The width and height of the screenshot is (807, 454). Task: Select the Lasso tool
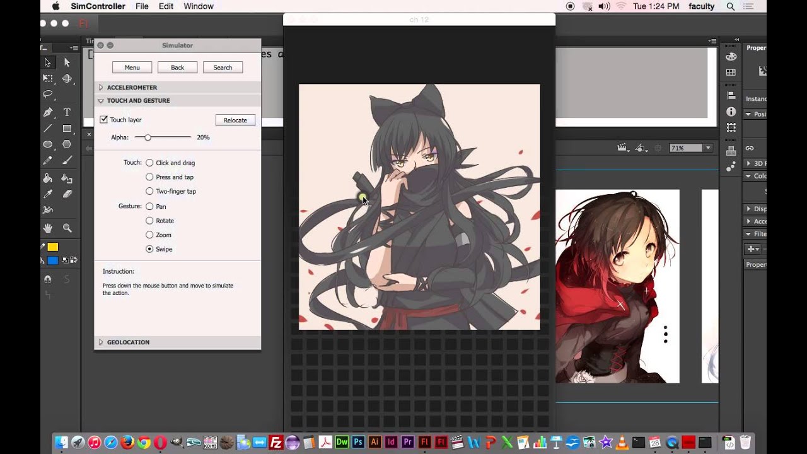tap(47, 94)
